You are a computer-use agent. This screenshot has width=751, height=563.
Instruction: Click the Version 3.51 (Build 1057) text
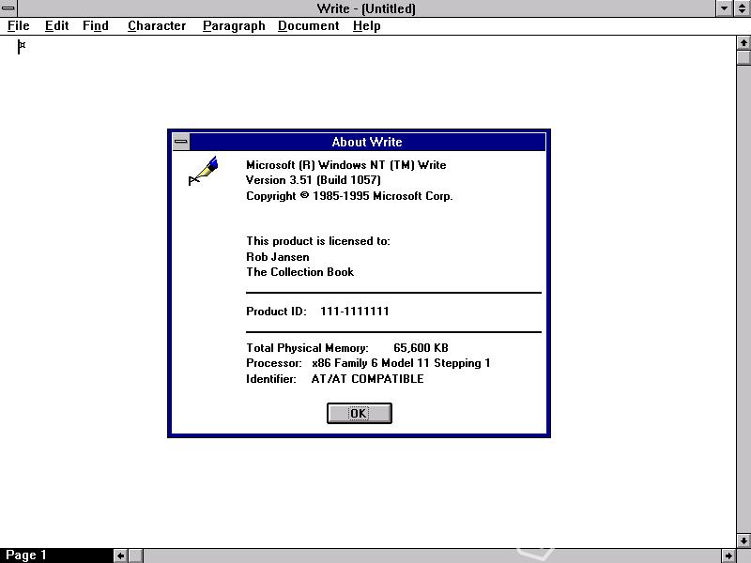click(314, 180)
